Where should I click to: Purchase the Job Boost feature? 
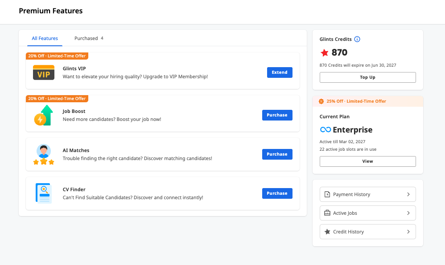pyautogui.click(x=277, y=115)
